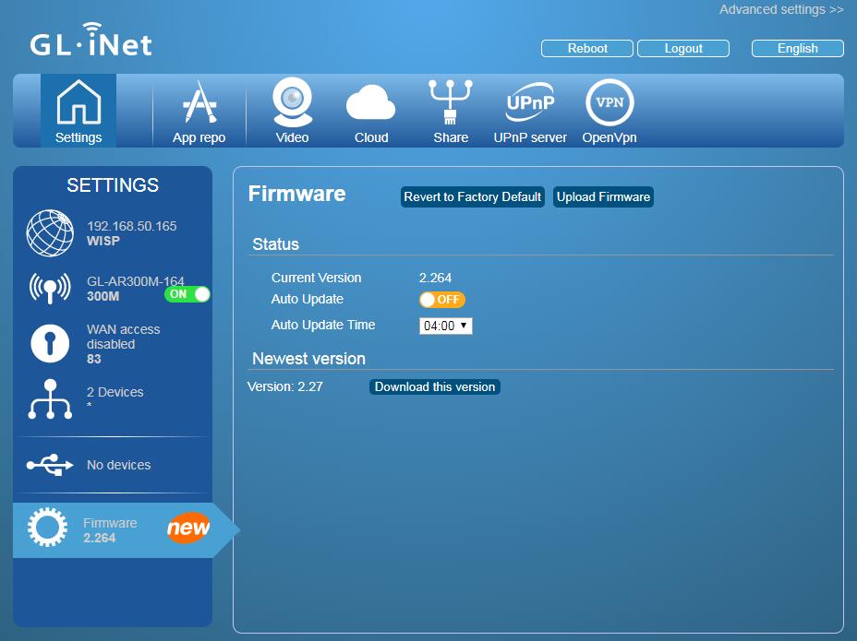
Task: Open the English language selector
Action: [797, 49]
